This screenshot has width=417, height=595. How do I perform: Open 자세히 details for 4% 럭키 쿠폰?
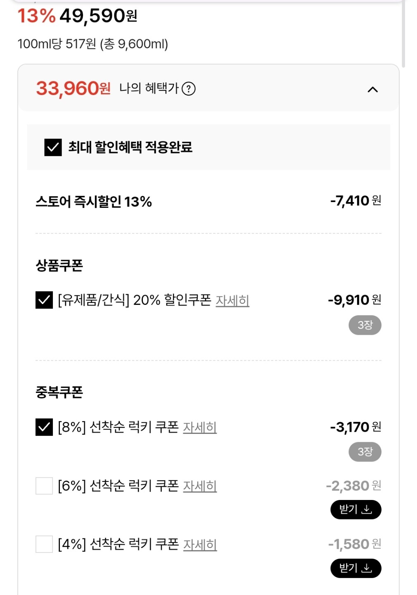pyautogui.click(x=200, y=545)
